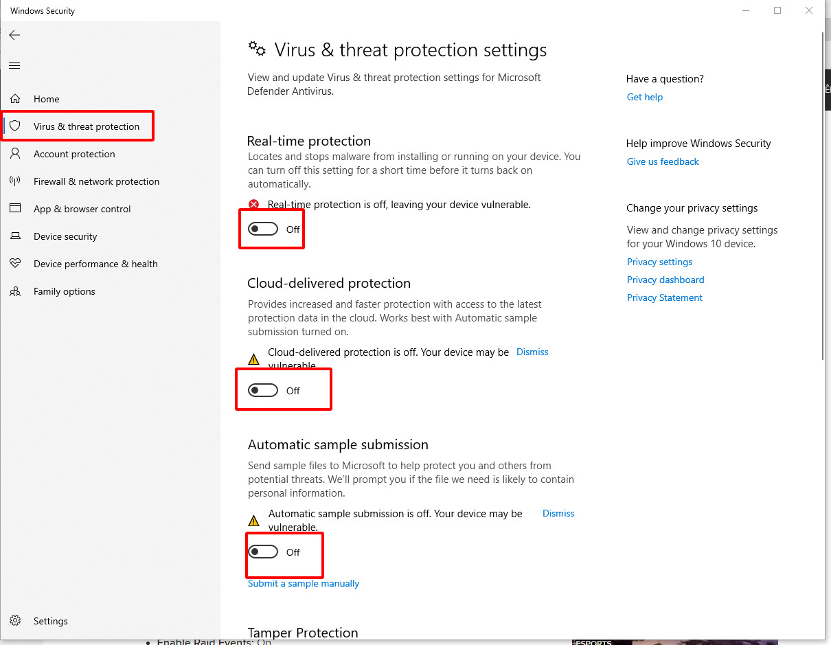
Task: Click the Home house icon
Action: [x=15, y=99]
